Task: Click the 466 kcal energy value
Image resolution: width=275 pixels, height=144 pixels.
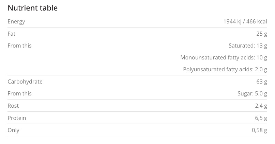Action: click(257, 21)
